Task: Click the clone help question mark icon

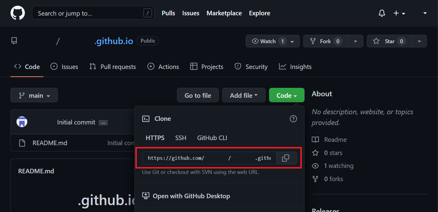Action: coord(293,119)
